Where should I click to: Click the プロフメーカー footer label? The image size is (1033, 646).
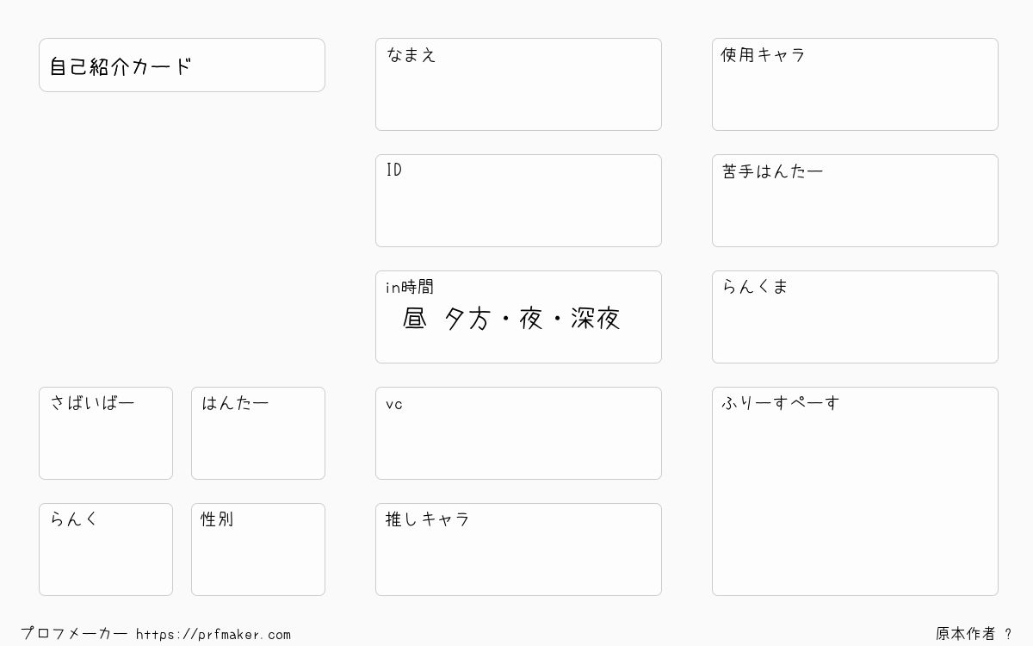coord(74,634)
